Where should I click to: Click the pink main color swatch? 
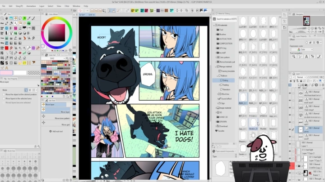(x=6, y=73)
